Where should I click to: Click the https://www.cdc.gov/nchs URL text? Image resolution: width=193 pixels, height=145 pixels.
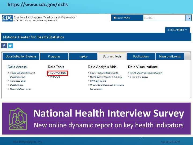click(38, 5)
